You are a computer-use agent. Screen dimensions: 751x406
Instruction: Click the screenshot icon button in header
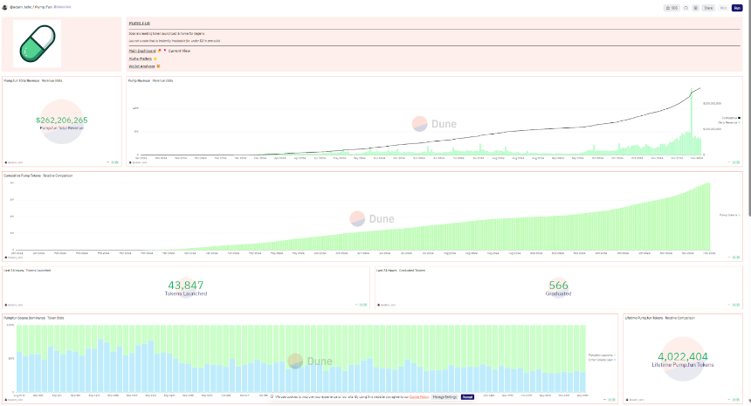click(x=695, y=8)
